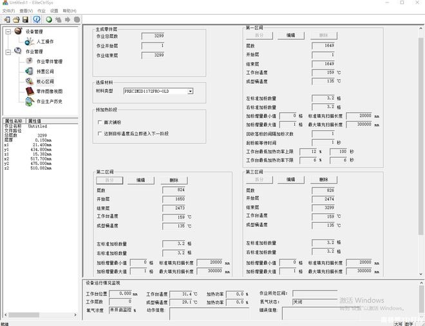Click 编辑 button in 第一区间

point(290,35)
